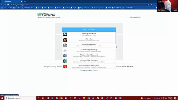The image size is (178, 100).
Task: Select Acrobat Reader PDF Document token
Action: 89,66
